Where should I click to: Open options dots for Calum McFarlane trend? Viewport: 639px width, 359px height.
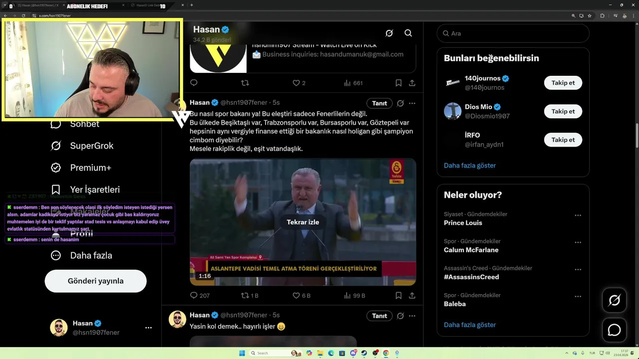tap(578, 242)
